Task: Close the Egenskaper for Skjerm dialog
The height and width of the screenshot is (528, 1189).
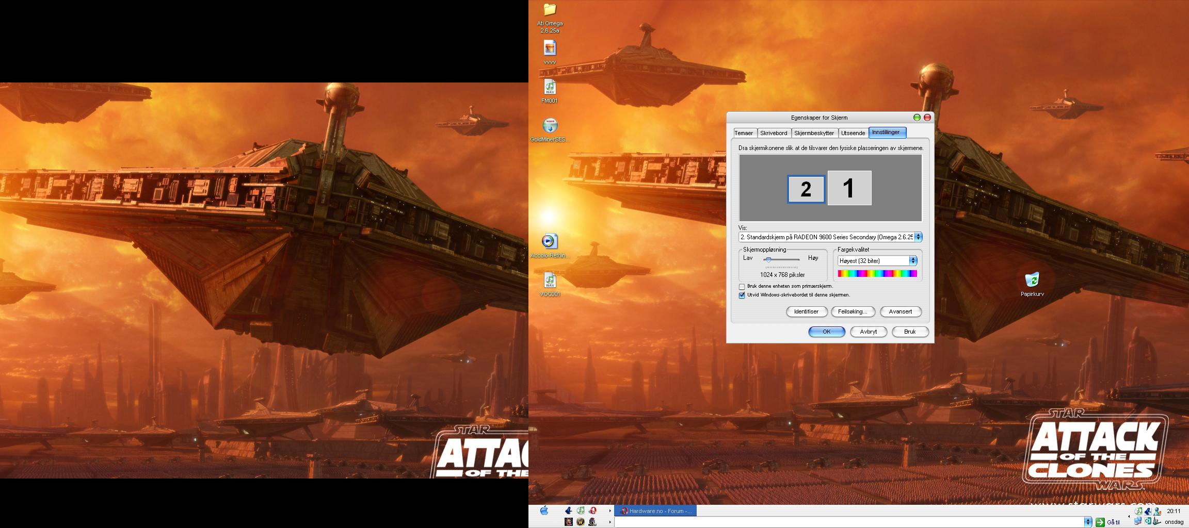Action: [927, 118]
